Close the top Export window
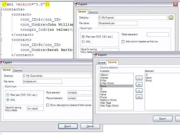Screen dimensions: 180x135 pyautogui.click(x=175, y=4)
